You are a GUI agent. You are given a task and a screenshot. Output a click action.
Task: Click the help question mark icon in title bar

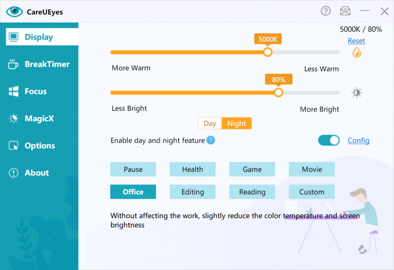point(326,11)
